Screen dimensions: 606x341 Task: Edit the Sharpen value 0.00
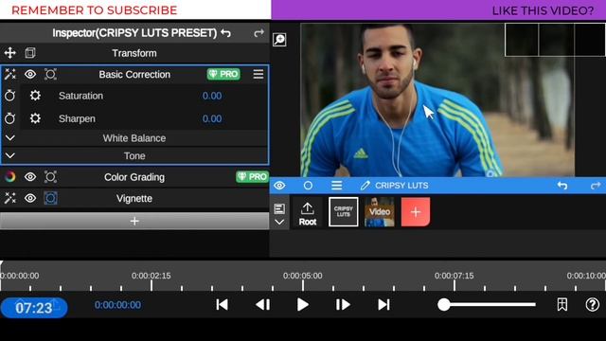(212, 118)
